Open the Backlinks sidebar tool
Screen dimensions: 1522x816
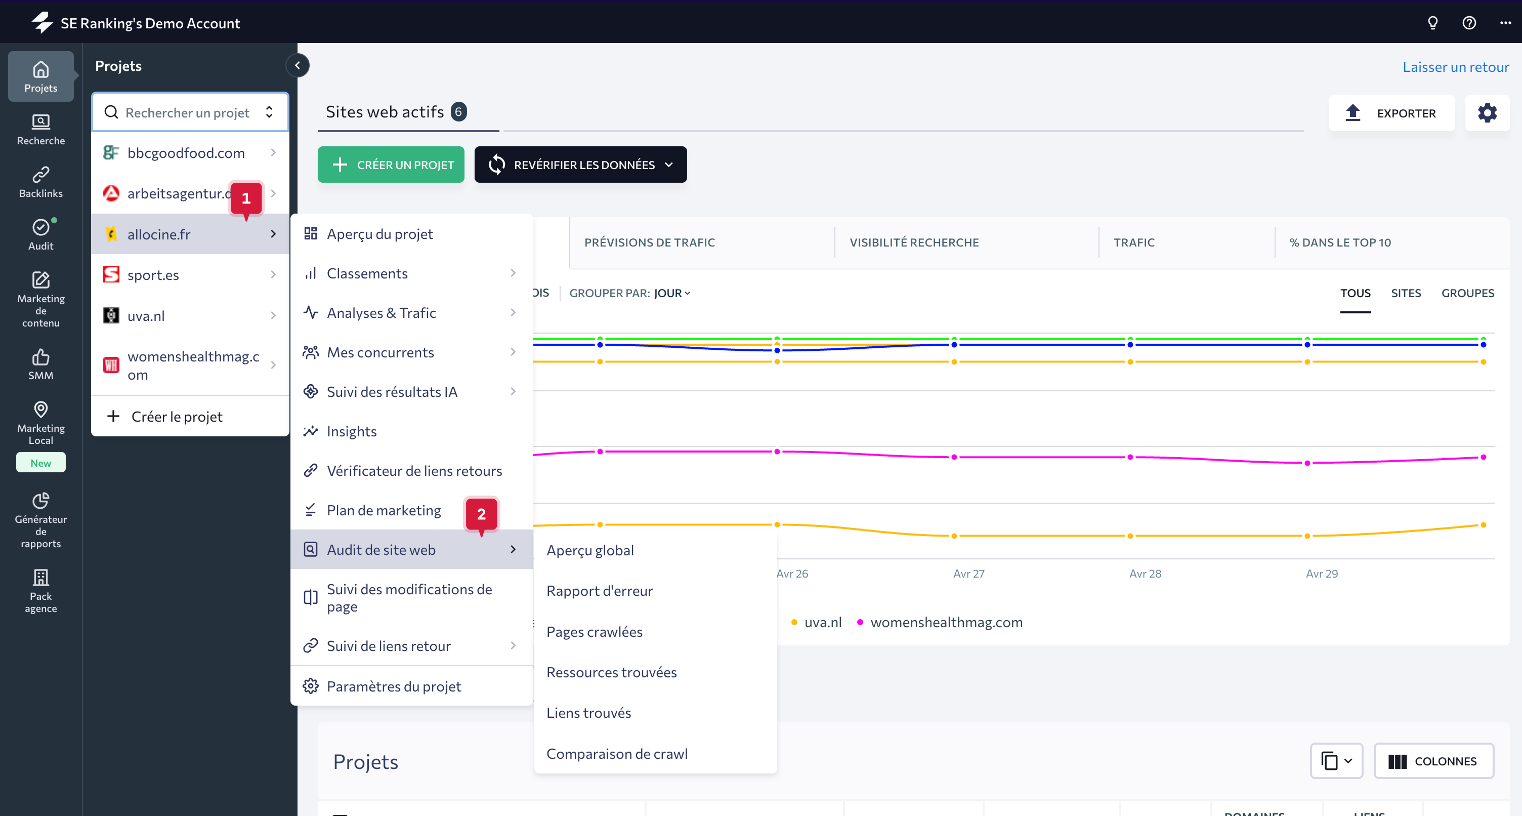tap(41, 182)
